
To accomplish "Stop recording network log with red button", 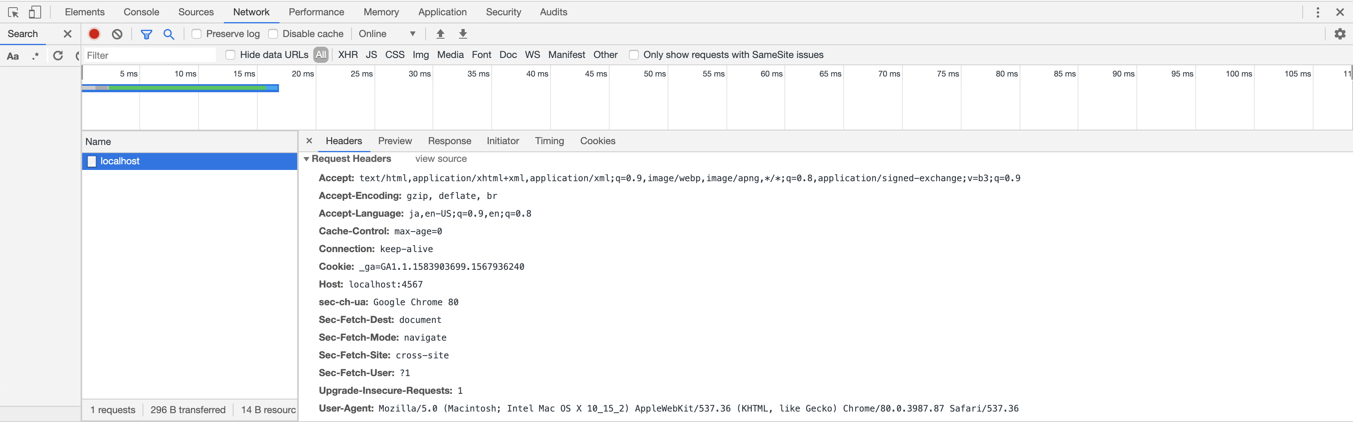I will pyautogui.click(x=94, y=34).
